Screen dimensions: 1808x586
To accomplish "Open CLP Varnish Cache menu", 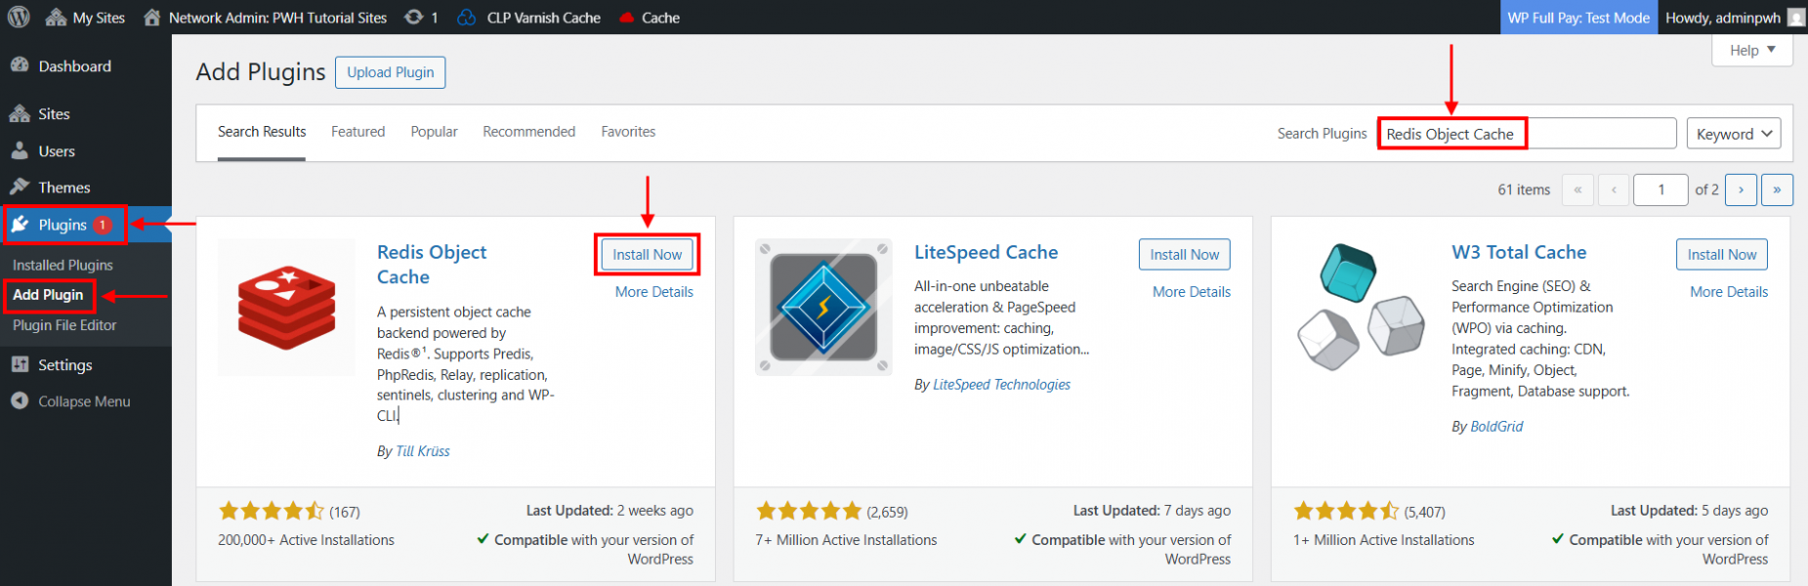I will pos(529,18).
